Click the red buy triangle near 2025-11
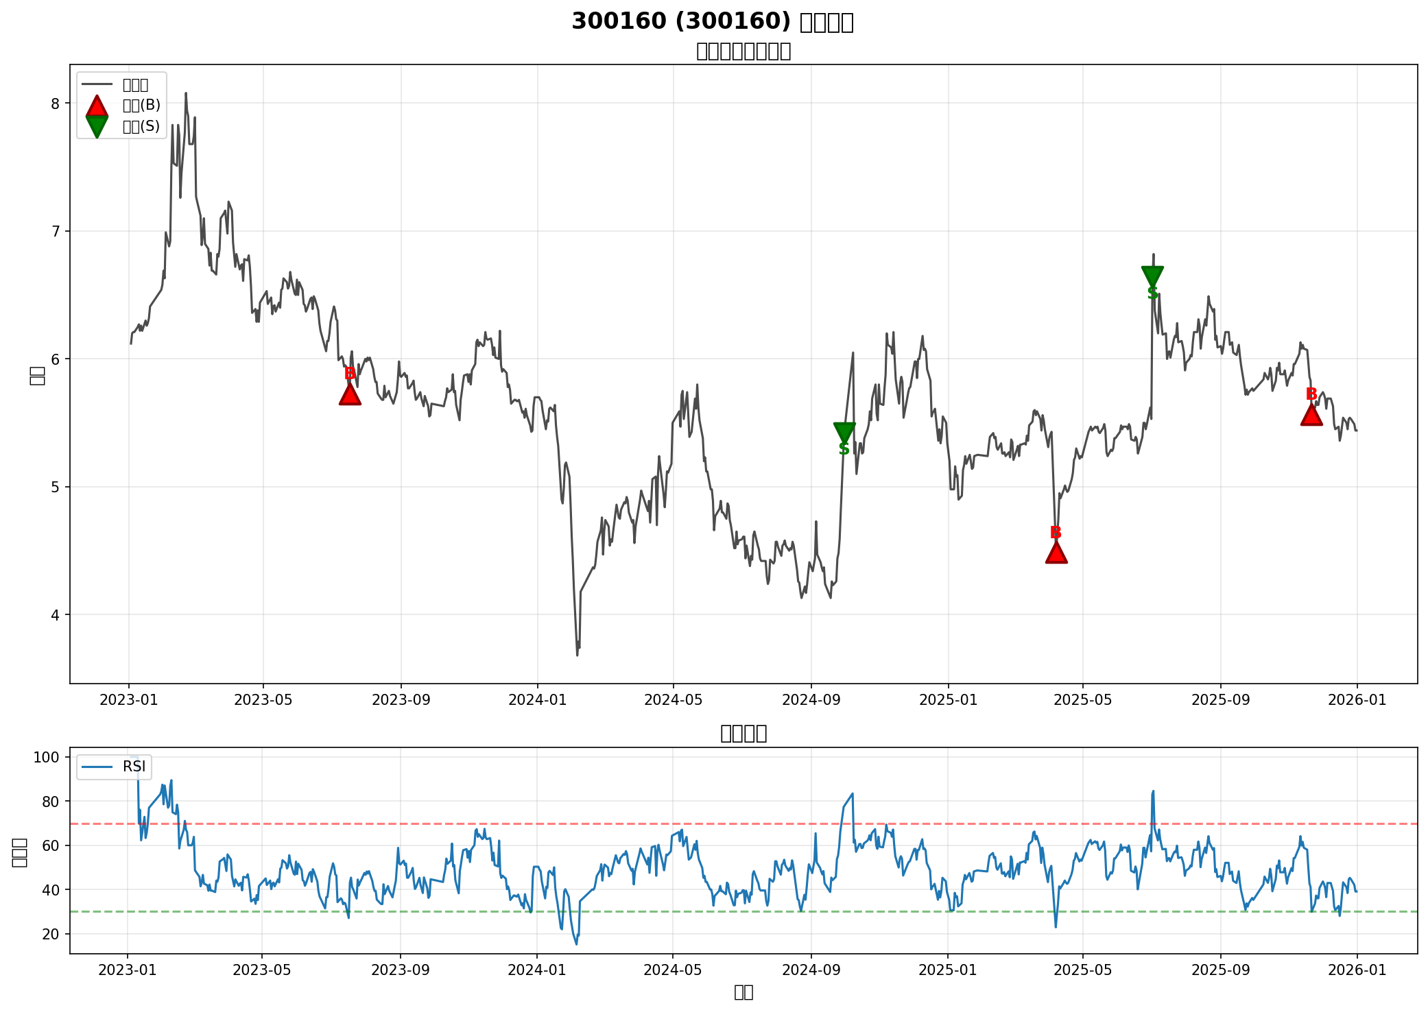 pos(1311,415)
